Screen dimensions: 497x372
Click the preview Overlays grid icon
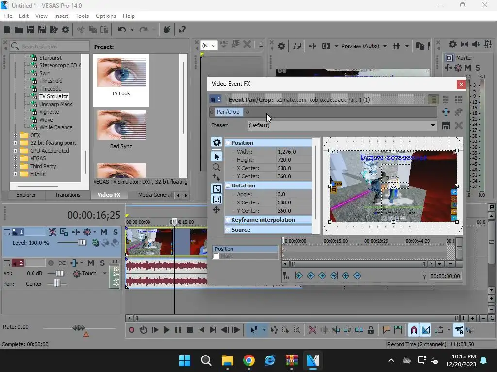(x=397, y=46)
